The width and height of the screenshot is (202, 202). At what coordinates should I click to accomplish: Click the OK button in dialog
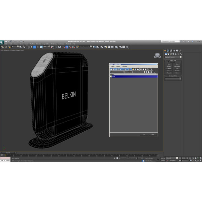point(144,134)
